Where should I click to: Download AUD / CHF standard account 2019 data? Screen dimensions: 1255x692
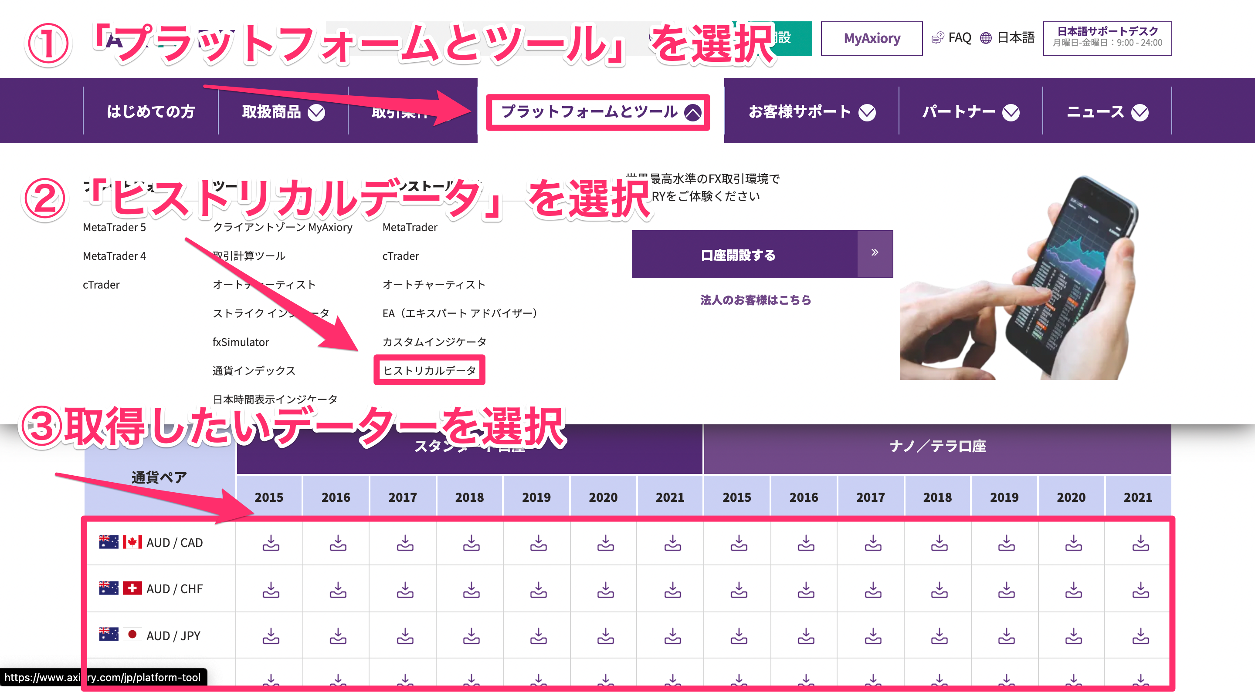[x=538, y=589]
